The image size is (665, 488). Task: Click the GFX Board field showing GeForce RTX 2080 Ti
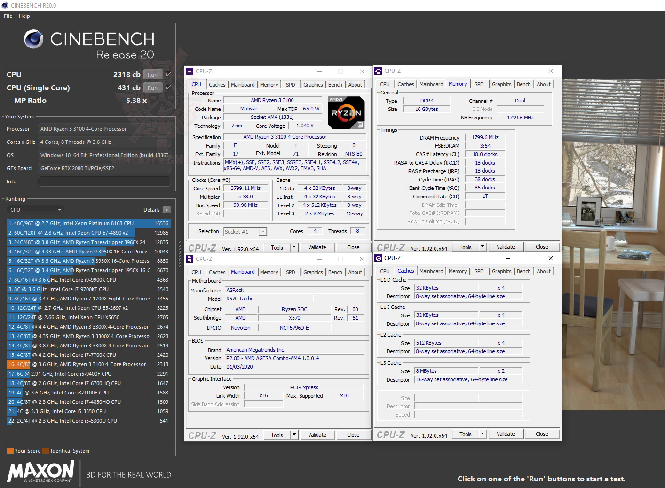pos(104,168)
